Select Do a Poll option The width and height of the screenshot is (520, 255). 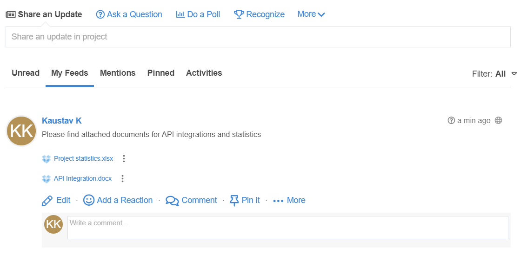198,14
